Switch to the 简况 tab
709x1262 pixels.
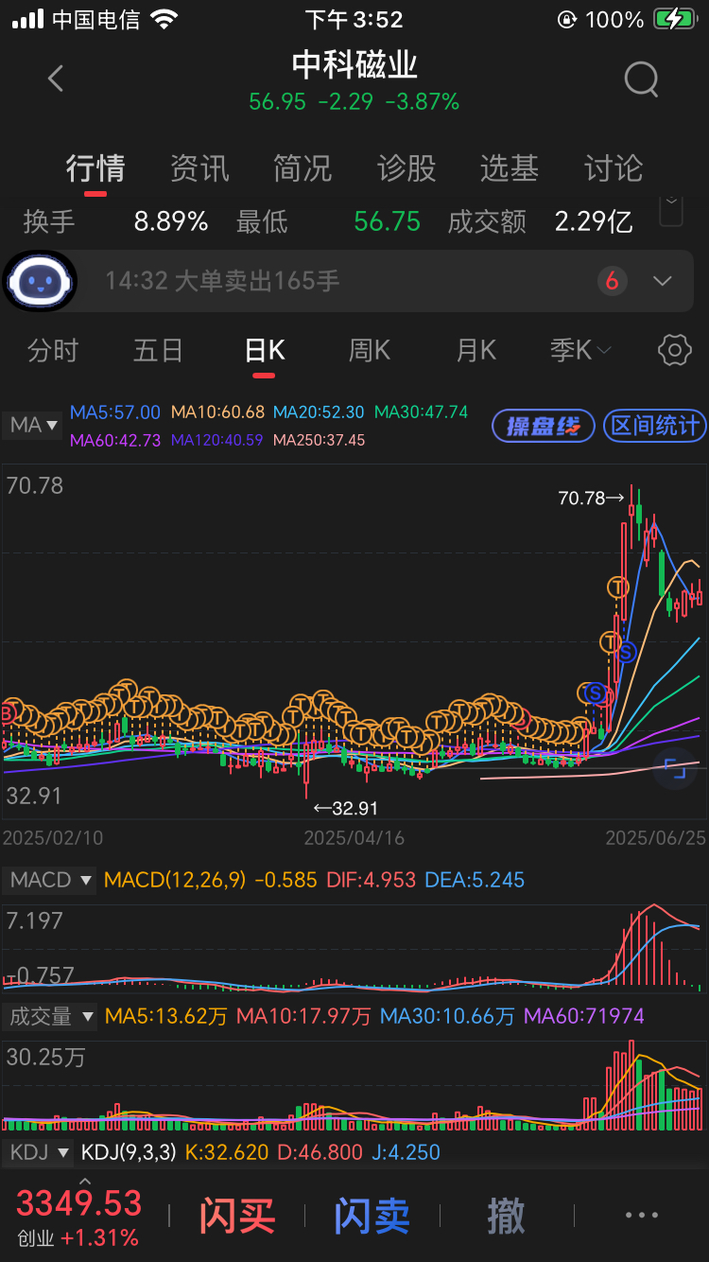click(303, 169)
